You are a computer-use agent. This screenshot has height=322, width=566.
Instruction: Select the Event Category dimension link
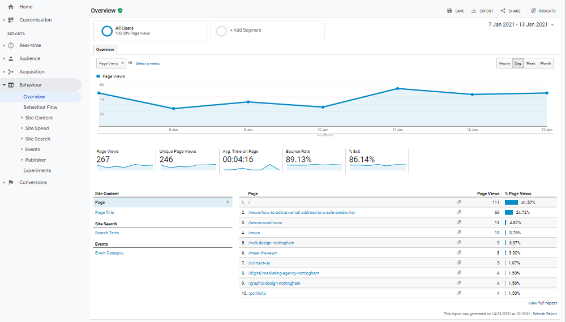(109, 253)
